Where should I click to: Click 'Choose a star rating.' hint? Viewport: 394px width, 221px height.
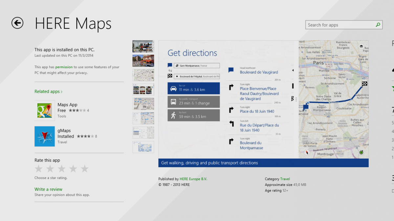[51, 178]
